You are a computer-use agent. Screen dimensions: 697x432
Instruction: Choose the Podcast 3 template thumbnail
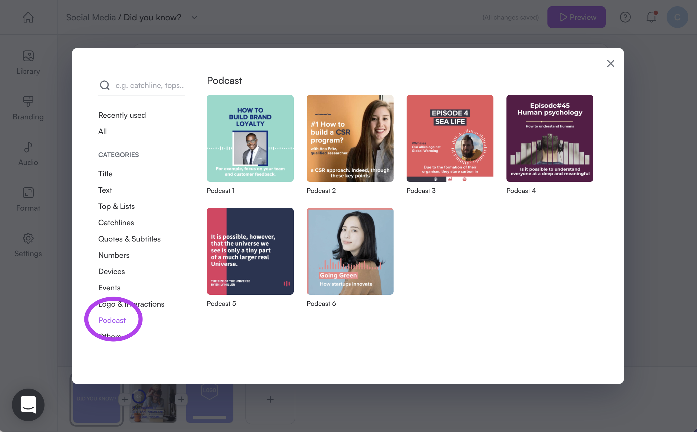click(450, 138)
